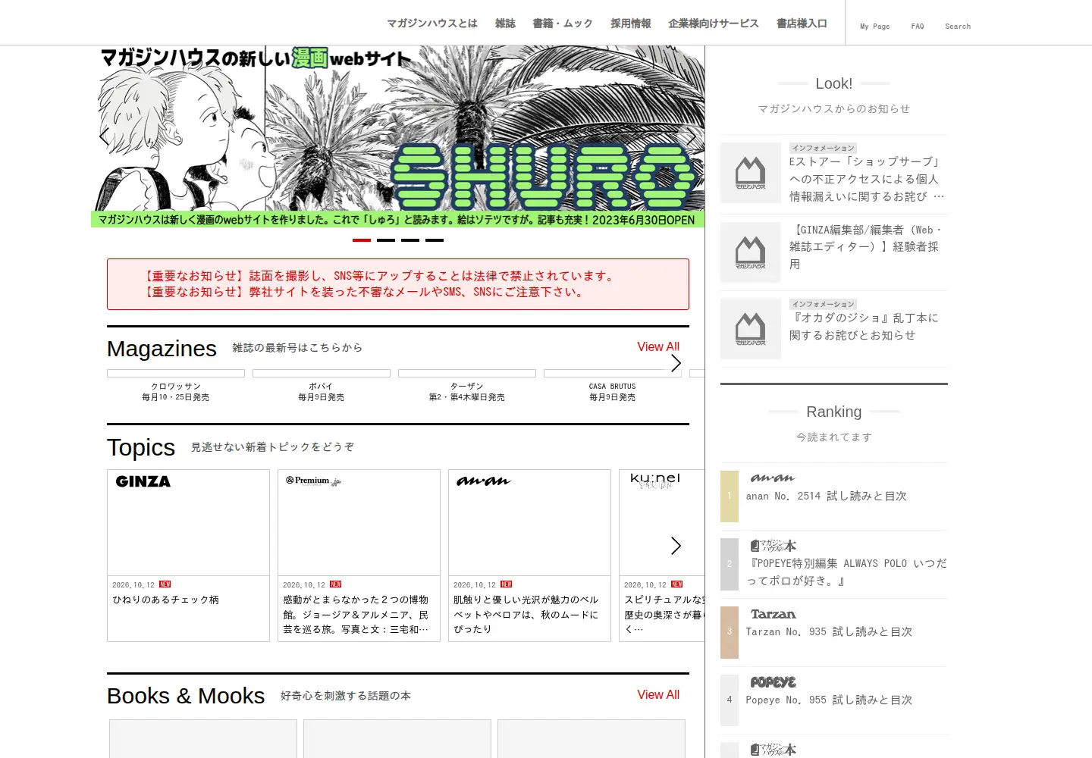This screenshot has width=1092, height=758.
Task: Open GINZA編集部 経験者採用 news item
Action: (834, 252)
